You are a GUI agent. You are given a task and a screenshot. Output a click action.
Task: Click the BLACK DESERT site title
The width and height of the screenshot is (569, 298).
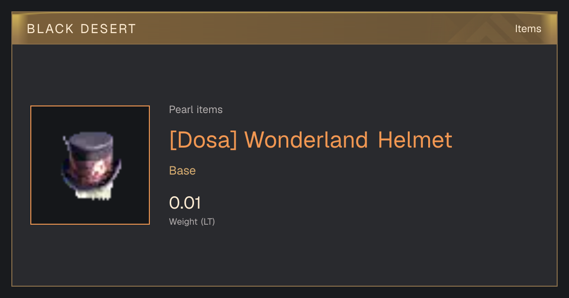click(x=82, y=29)
